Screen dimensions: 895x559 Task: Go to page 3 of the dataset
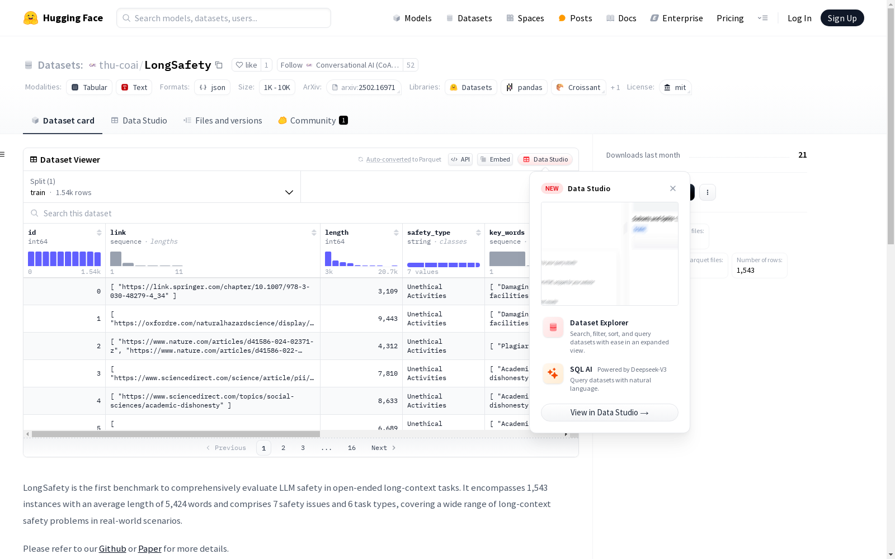pyautogui.click(x=303, y=448)
